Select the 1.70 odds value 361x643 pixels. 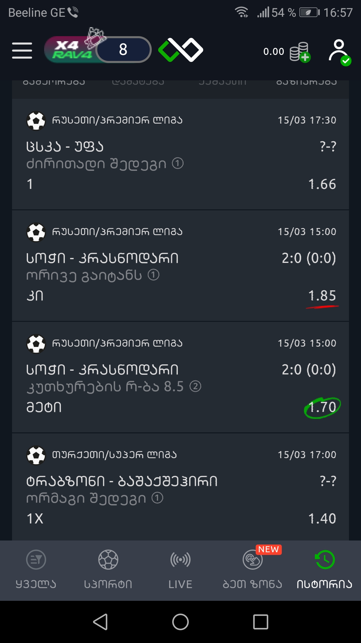(x=322, y=407)
